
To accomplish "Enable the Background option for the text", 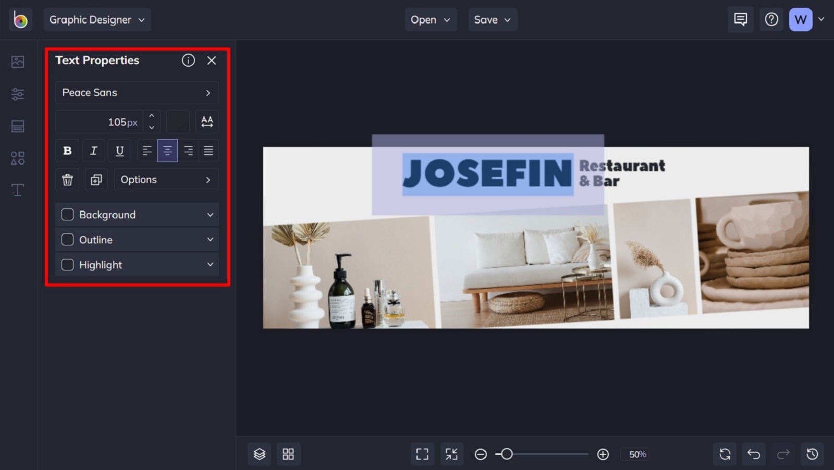I will [x=67, y=214].
